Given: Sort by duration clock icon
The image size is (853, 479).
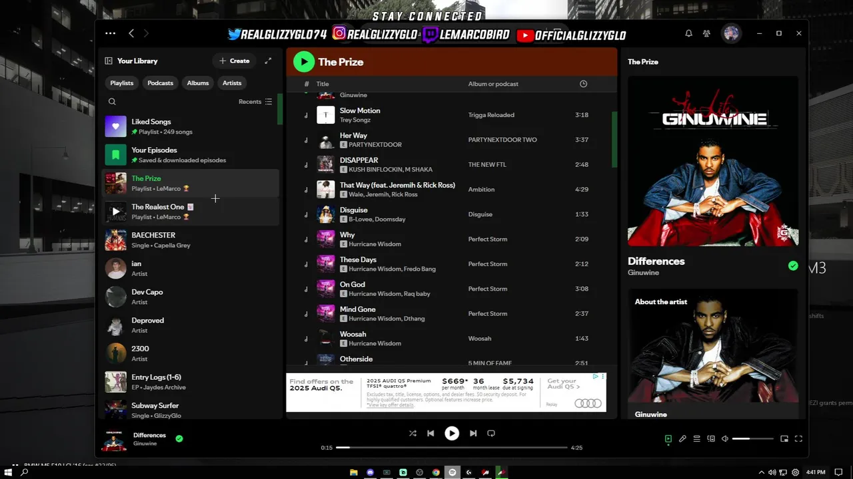Looking at the screenshot, I should click(583, 84).
